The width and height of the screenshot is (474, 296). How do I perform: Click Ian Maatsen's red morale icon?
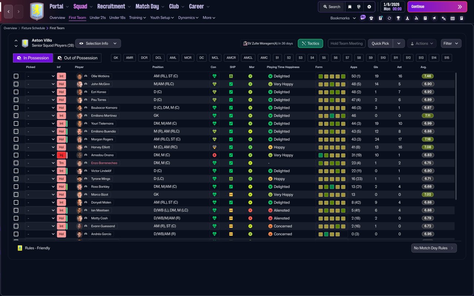click(250, 210)
